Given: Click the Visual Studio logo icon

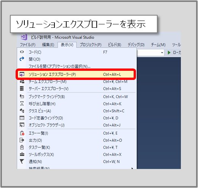Looking at the screenshot, I should (24, 37).
